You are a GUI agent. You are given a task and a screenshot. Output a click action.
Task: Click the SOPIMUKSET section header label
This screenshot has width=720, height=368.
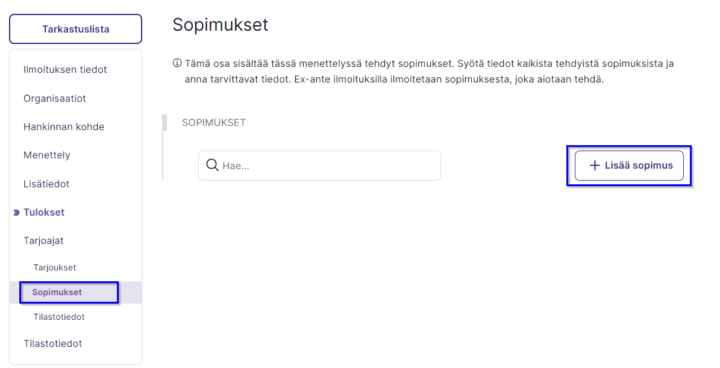click(x=214, y=122)
